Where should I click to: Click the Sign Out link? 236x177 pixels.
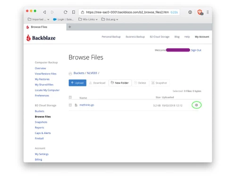196,50
